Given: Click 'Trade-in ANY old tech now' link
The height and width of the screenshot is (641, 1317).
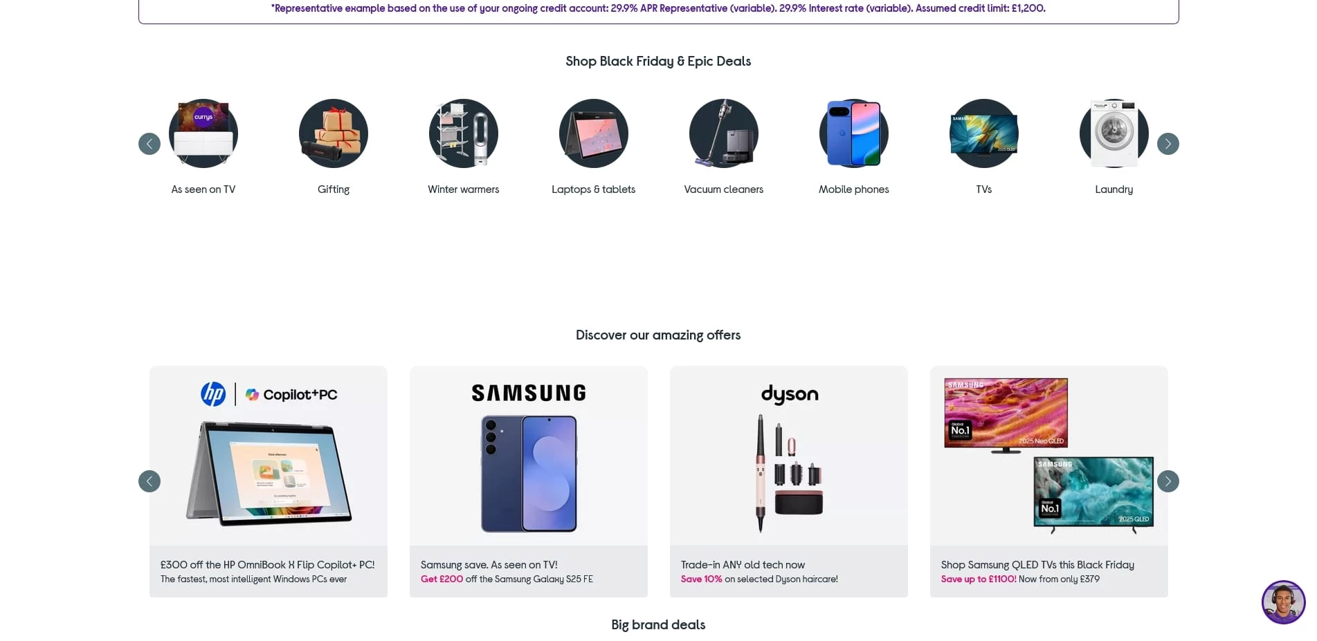Looking at the screenshot, I should [x=743, y=565].
